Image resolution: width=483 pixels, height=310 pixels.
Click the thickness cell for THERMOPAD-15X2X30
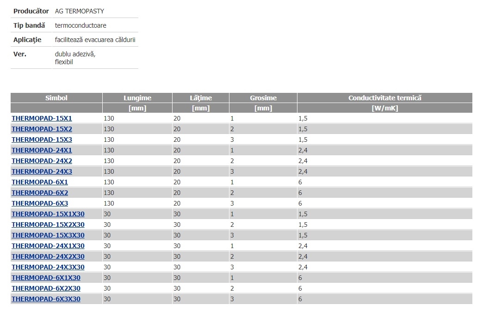point(263,225)
